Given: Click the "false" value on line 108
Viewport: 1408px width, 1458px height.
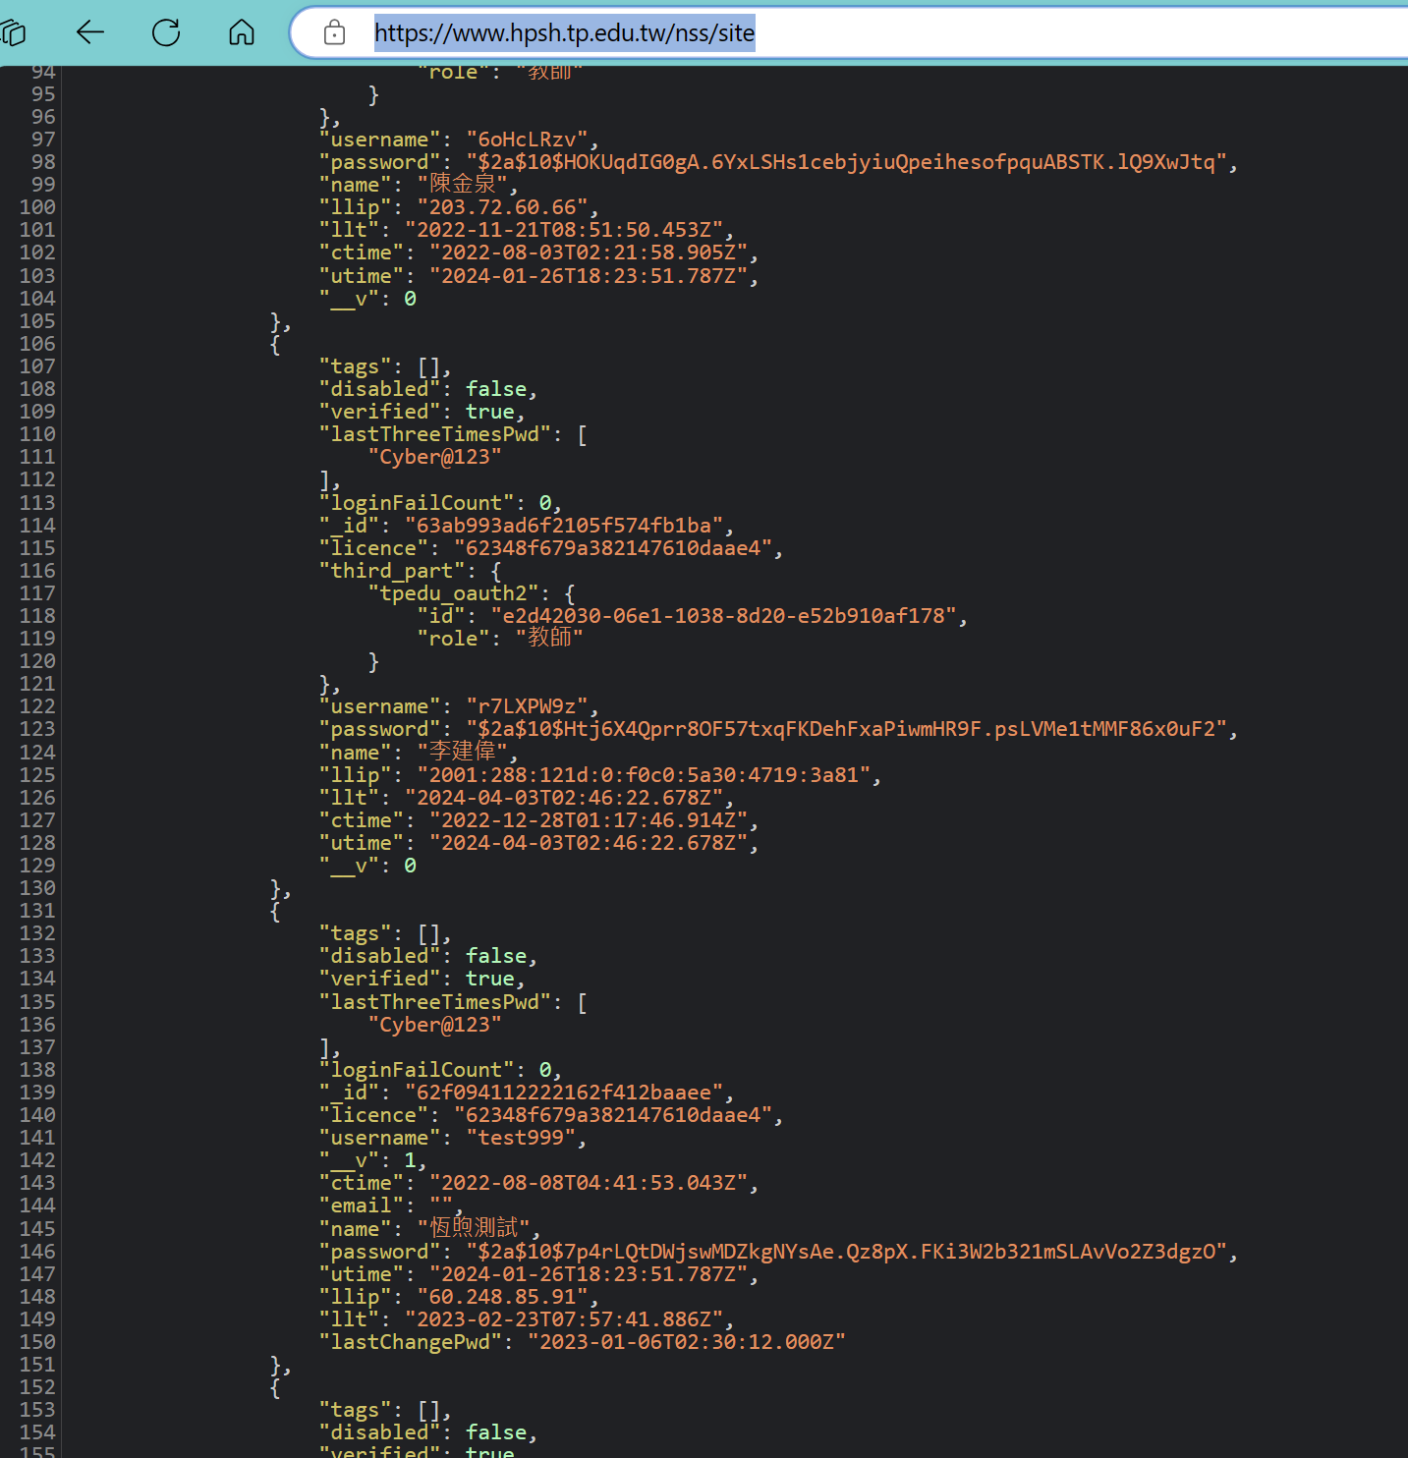Looking at the screenshot, I should click(496, 389).
